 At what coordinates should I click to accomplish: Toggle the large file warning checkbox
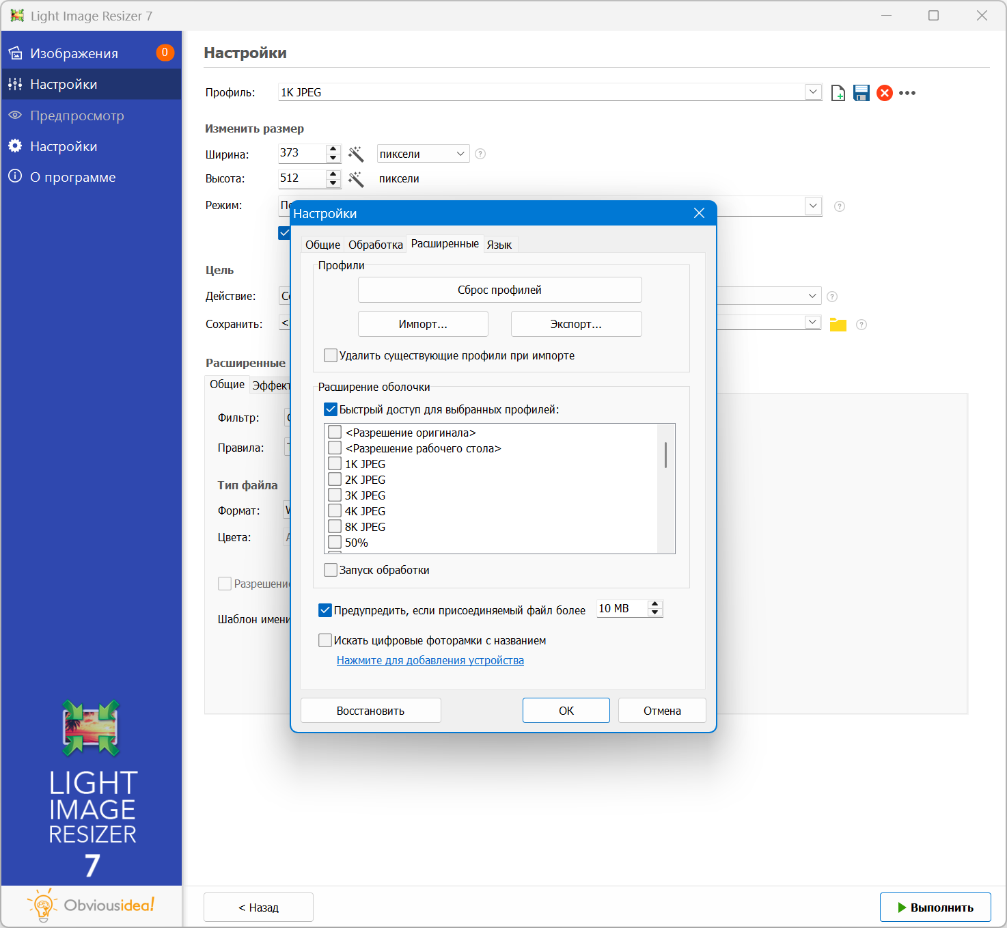click(x=325, y=610)
